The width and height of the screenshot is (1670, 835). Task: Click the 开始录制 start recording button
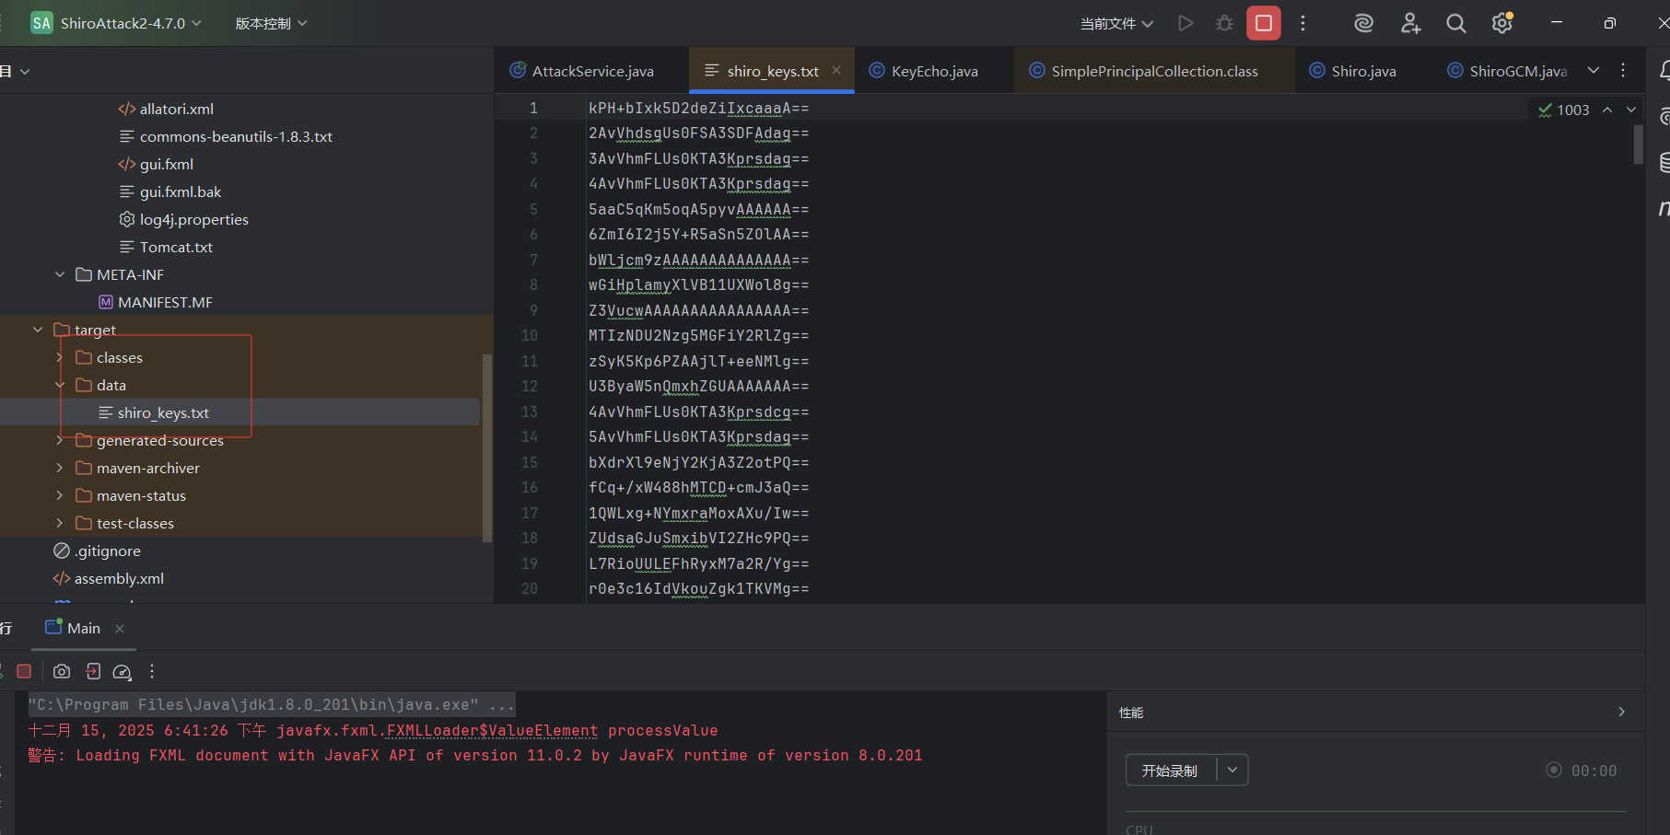pos(1170,771)
